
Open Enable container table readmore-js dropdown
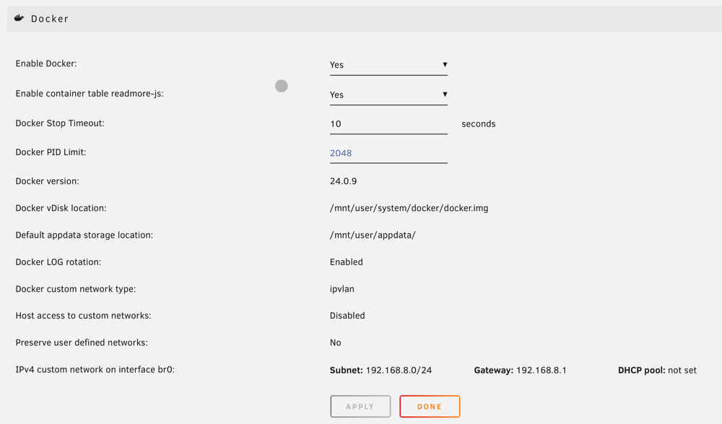coord(388,95)
